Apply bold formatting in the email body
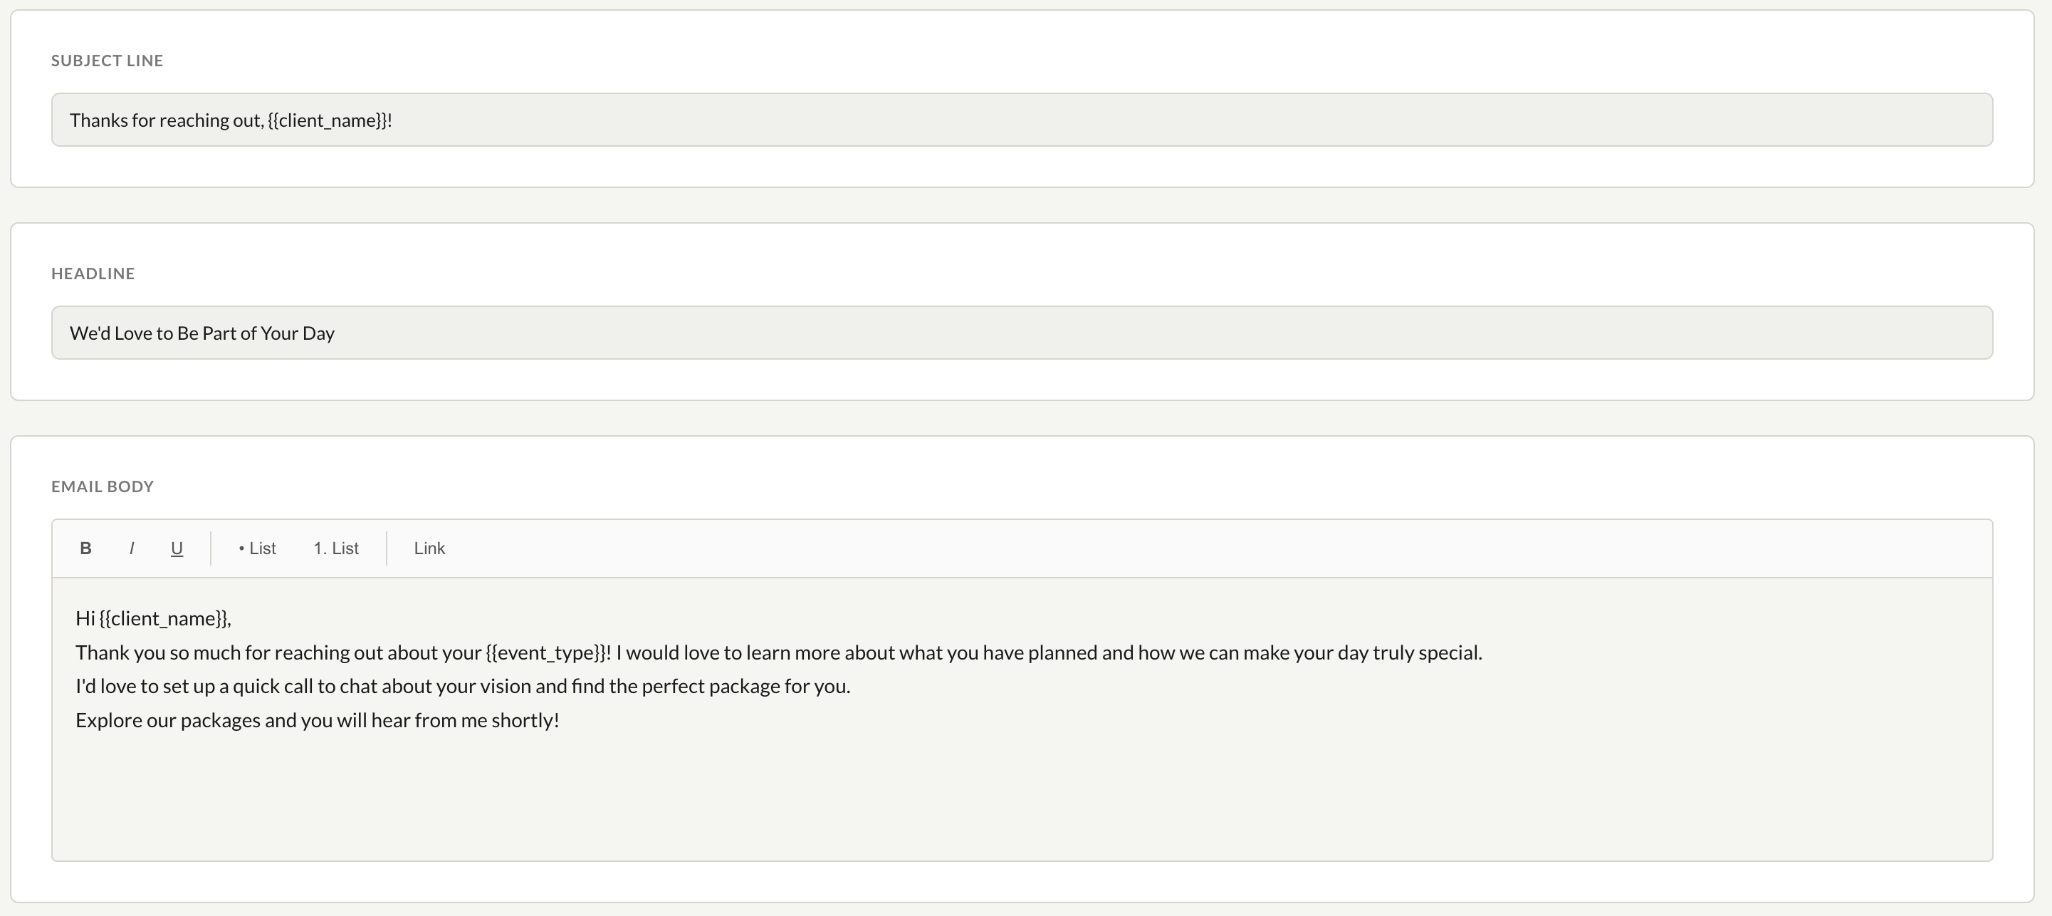 point(85,548)
